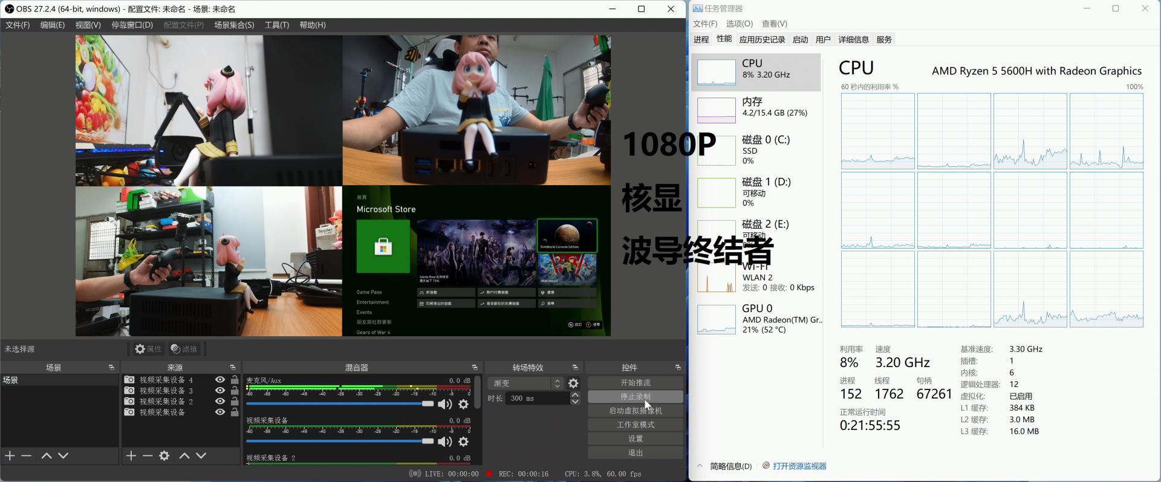
Task: Open transition properties gear next to 渐变
Action: [573, 383]
